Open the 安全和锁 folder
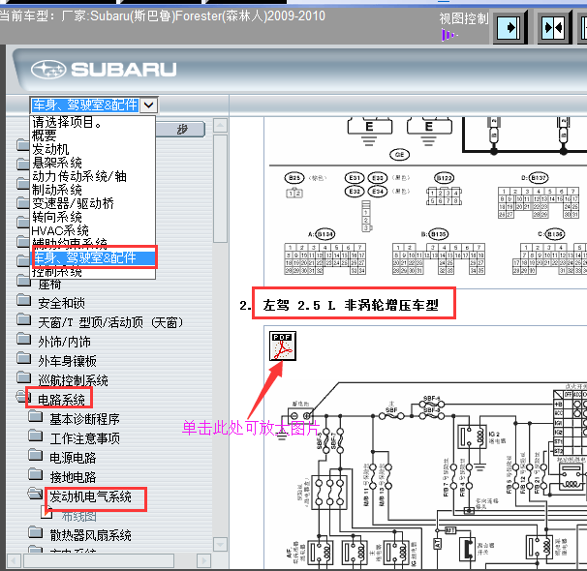Screen dimensions: 587x571 pos(61,303)
